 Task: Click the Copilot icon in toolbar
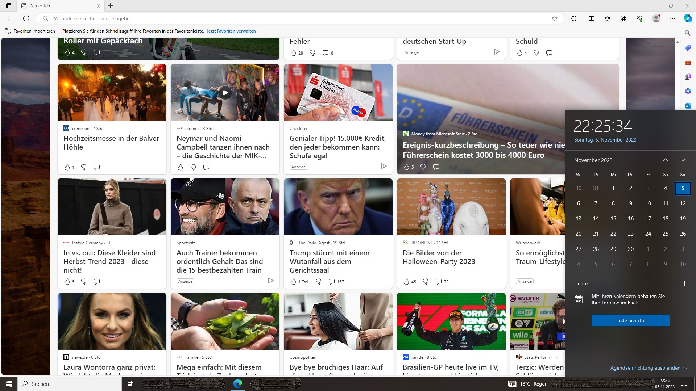point(688,18)
